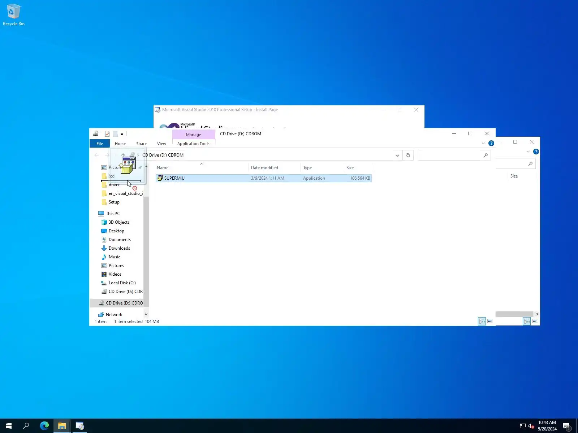This screenshot has width=578, height=433.
Task: Select the SUPERMIU file name
Action: point(174,178)
